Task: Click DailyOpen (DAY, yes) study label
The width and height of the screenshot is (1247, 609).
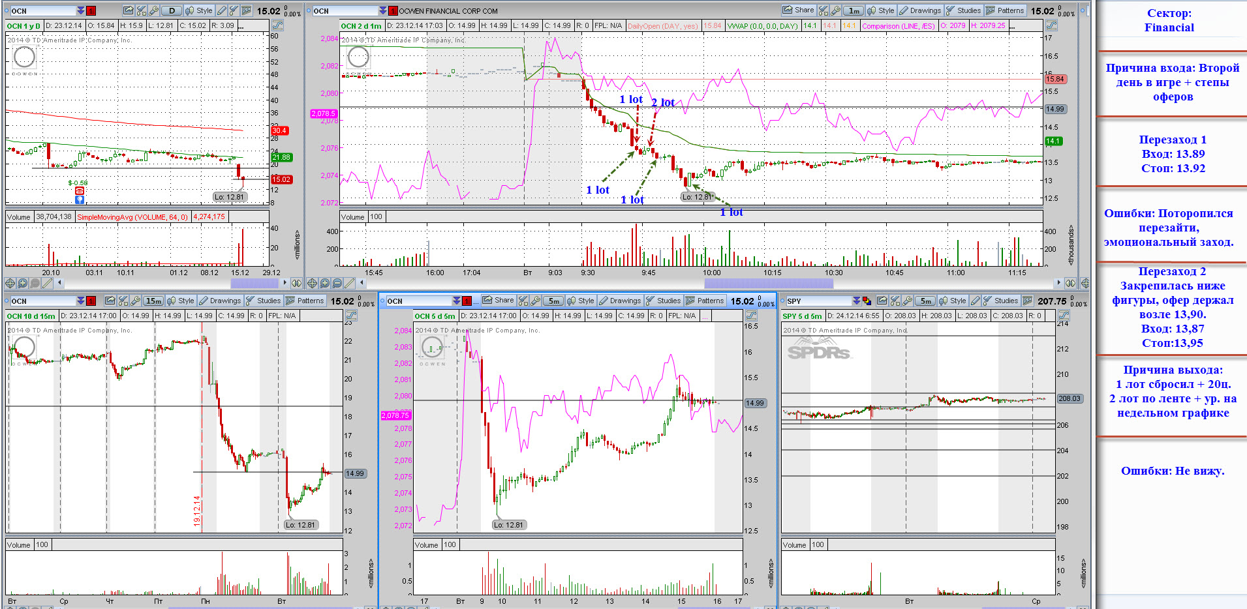Action: [x=662, y=26]
